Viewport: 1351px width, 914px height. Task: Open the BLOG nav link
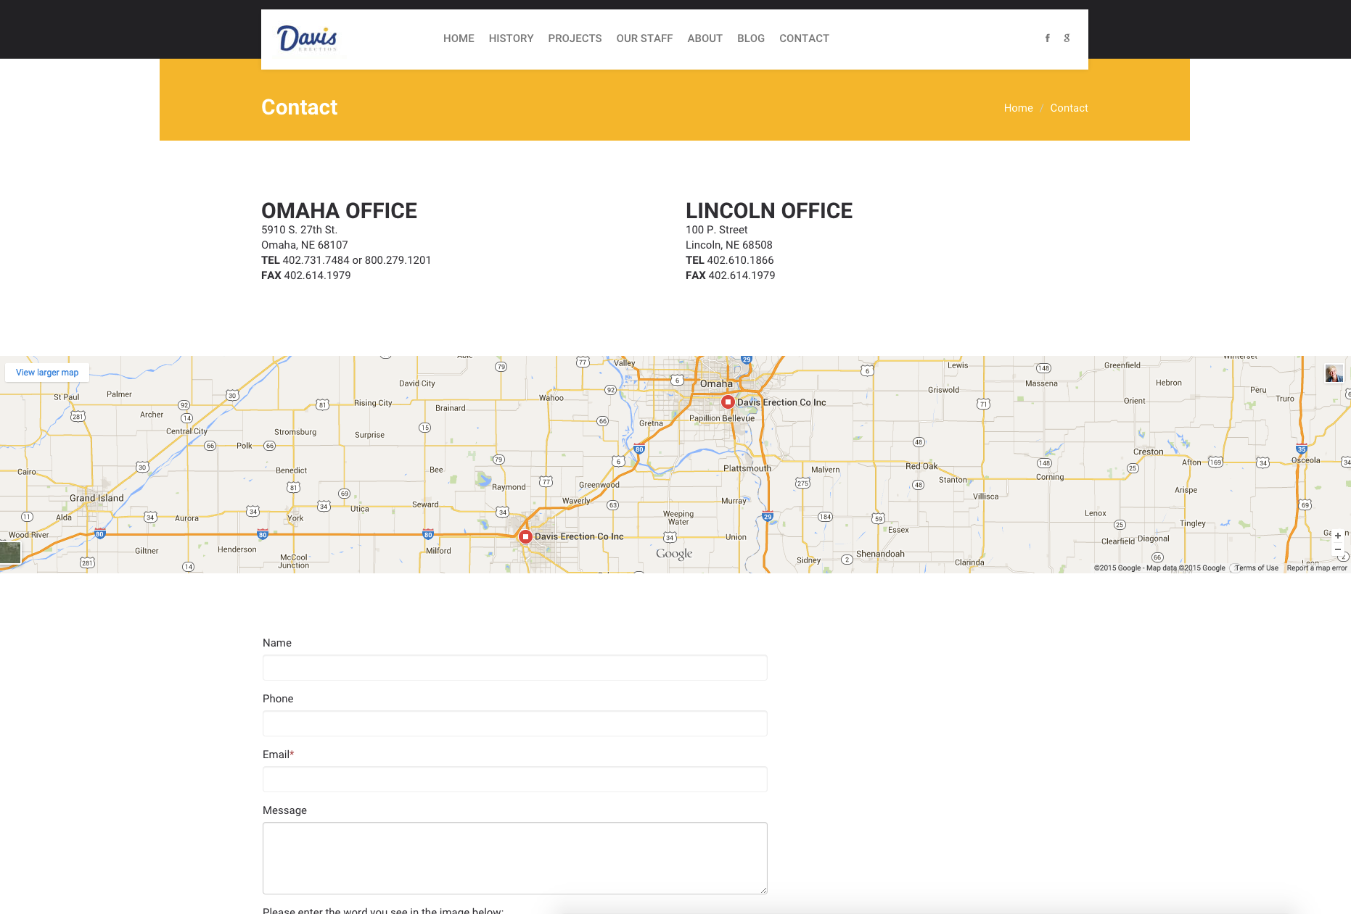point(750,38)
